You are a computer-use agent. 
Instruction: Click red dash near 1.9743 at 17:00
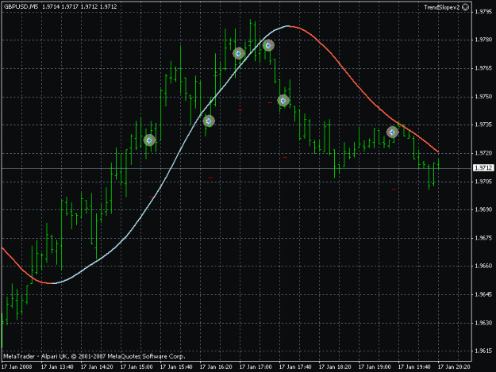240,110
